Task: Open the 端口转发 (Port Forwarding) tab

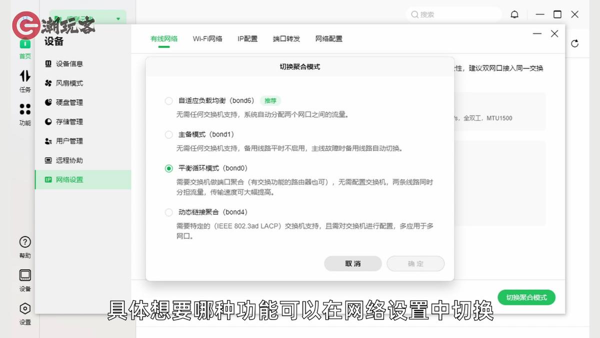Action: coord(286,38)
